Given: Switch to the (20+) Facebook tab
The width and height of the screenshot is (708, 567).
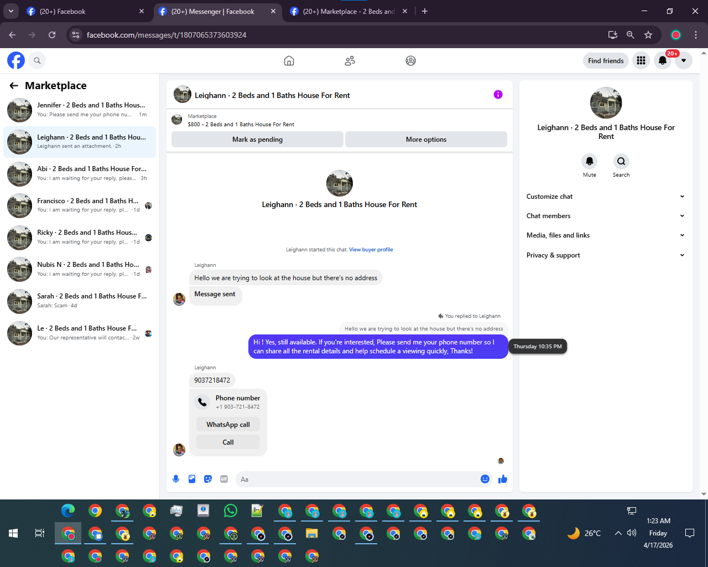Looking at the screenshot, I should coord(85,11).
